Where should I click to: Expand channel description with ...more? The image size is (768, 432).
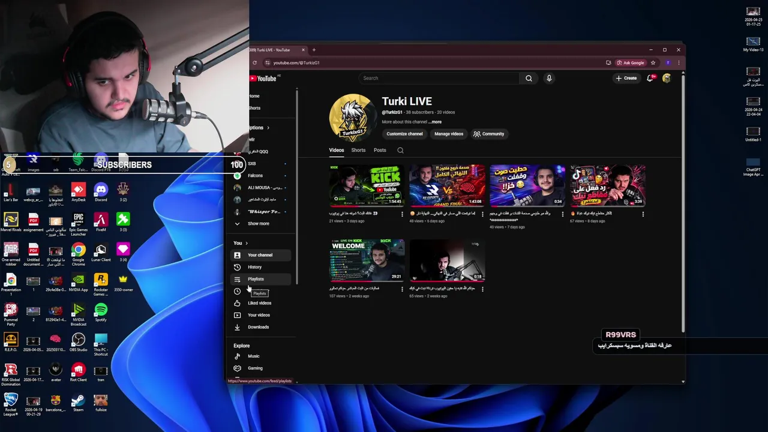tap(435, 122)
